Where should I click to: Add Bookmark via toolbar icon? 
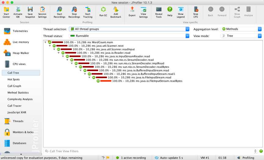tap(116, 12)
